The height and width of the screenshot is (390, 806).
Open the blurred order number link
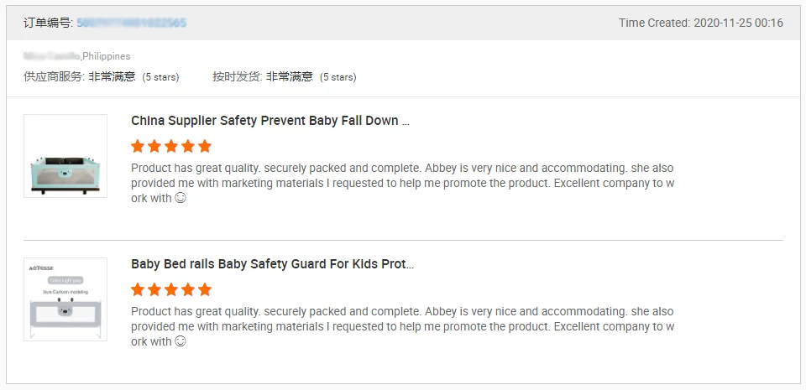[132, 23]
